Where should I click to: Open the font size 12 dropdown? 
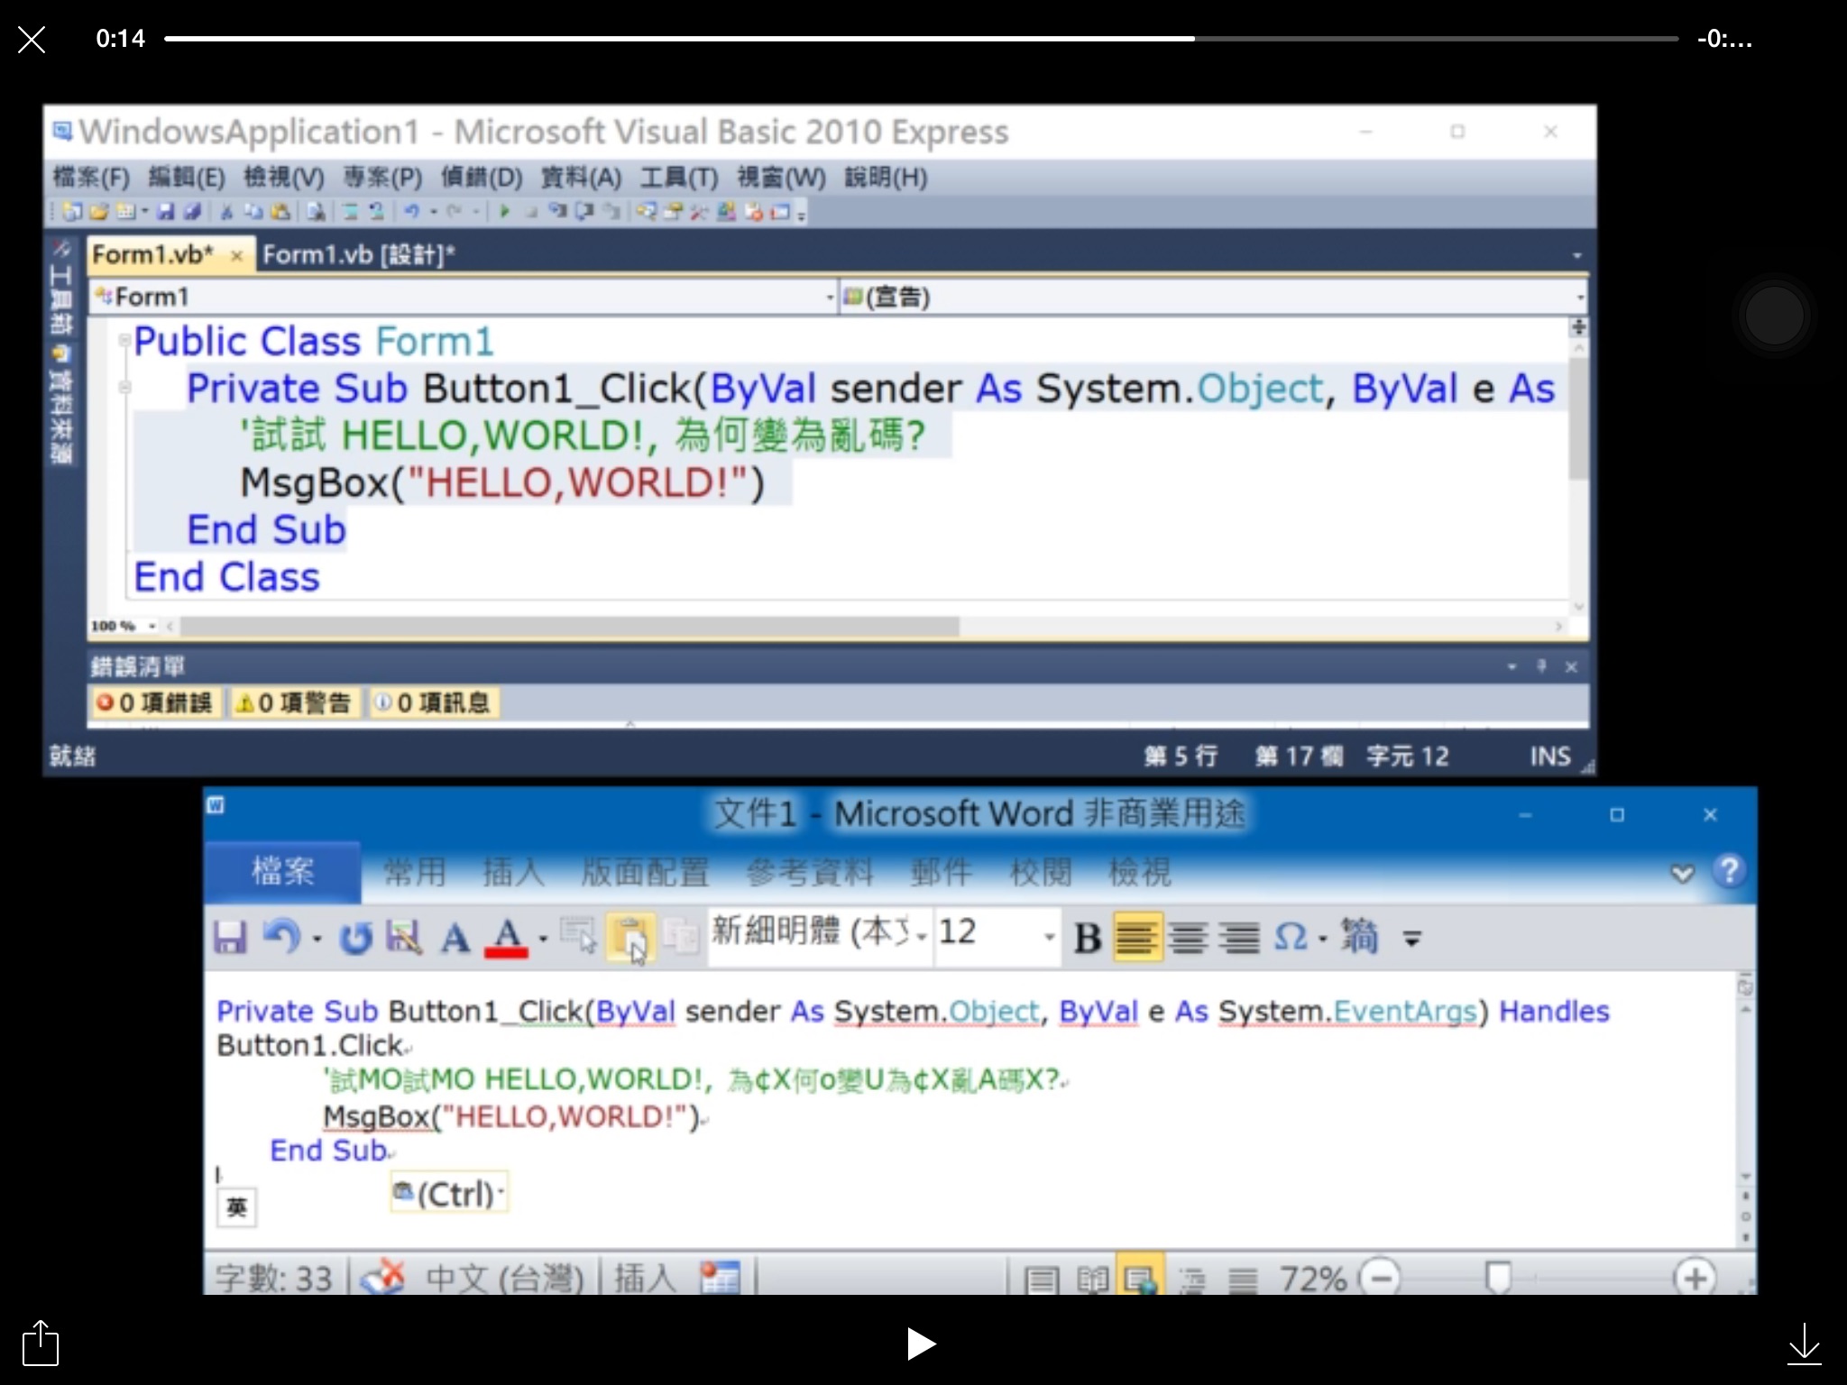pyautogui.click(x=1049, y=936)
